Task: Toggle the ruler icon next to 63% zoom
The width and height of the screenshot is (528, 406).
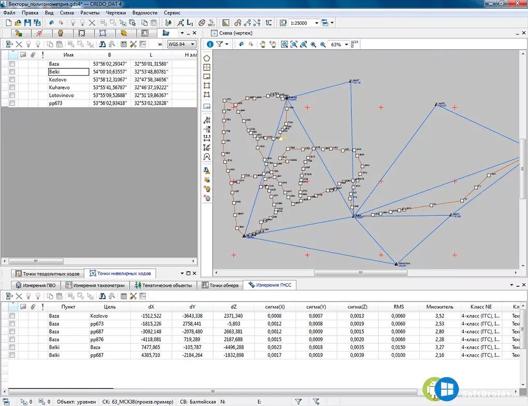Action: coord(354,44)
